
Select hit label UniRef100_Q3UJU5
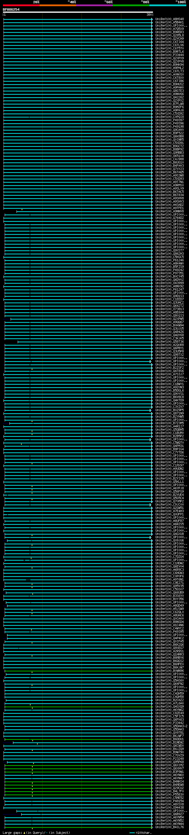click(x=170, y=329)
